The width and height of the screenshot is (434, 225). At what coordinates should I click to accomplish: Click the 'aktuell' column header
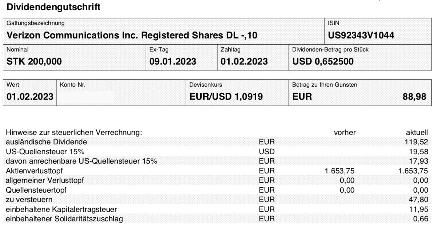pyautogui.click(x=417, y=132)
